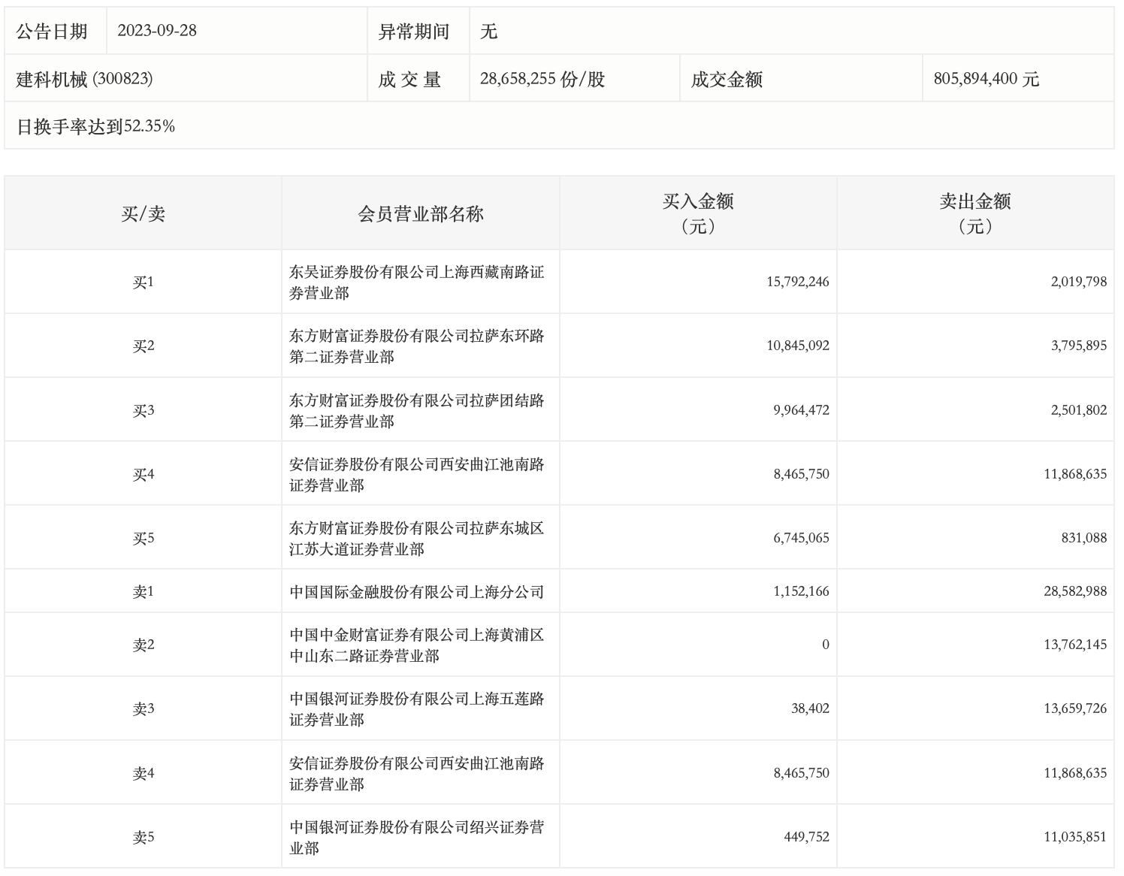Click the 卖5 row label

(x=143, y=837)
